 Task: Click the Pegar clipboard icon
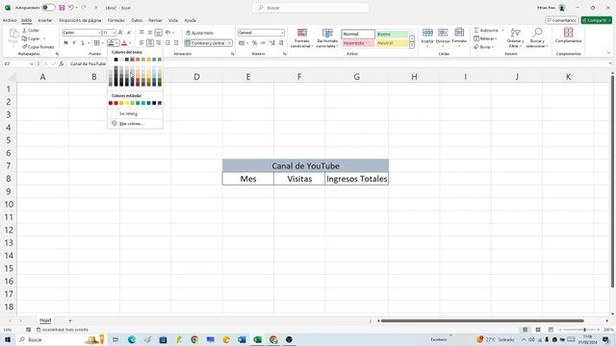pos(13,34)
